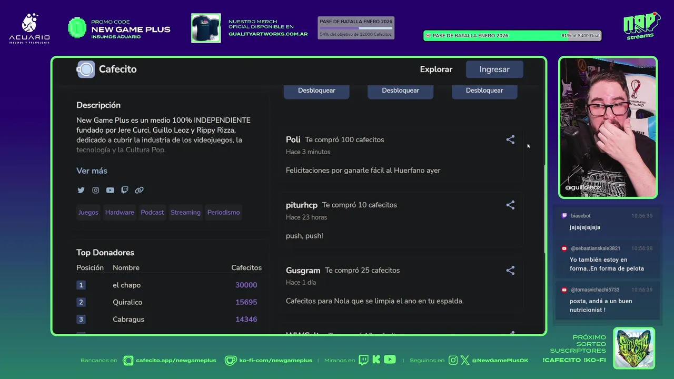Share piturhcp's donation message
The height and width of the screenshot is (379, 674).
coord(510,205)
